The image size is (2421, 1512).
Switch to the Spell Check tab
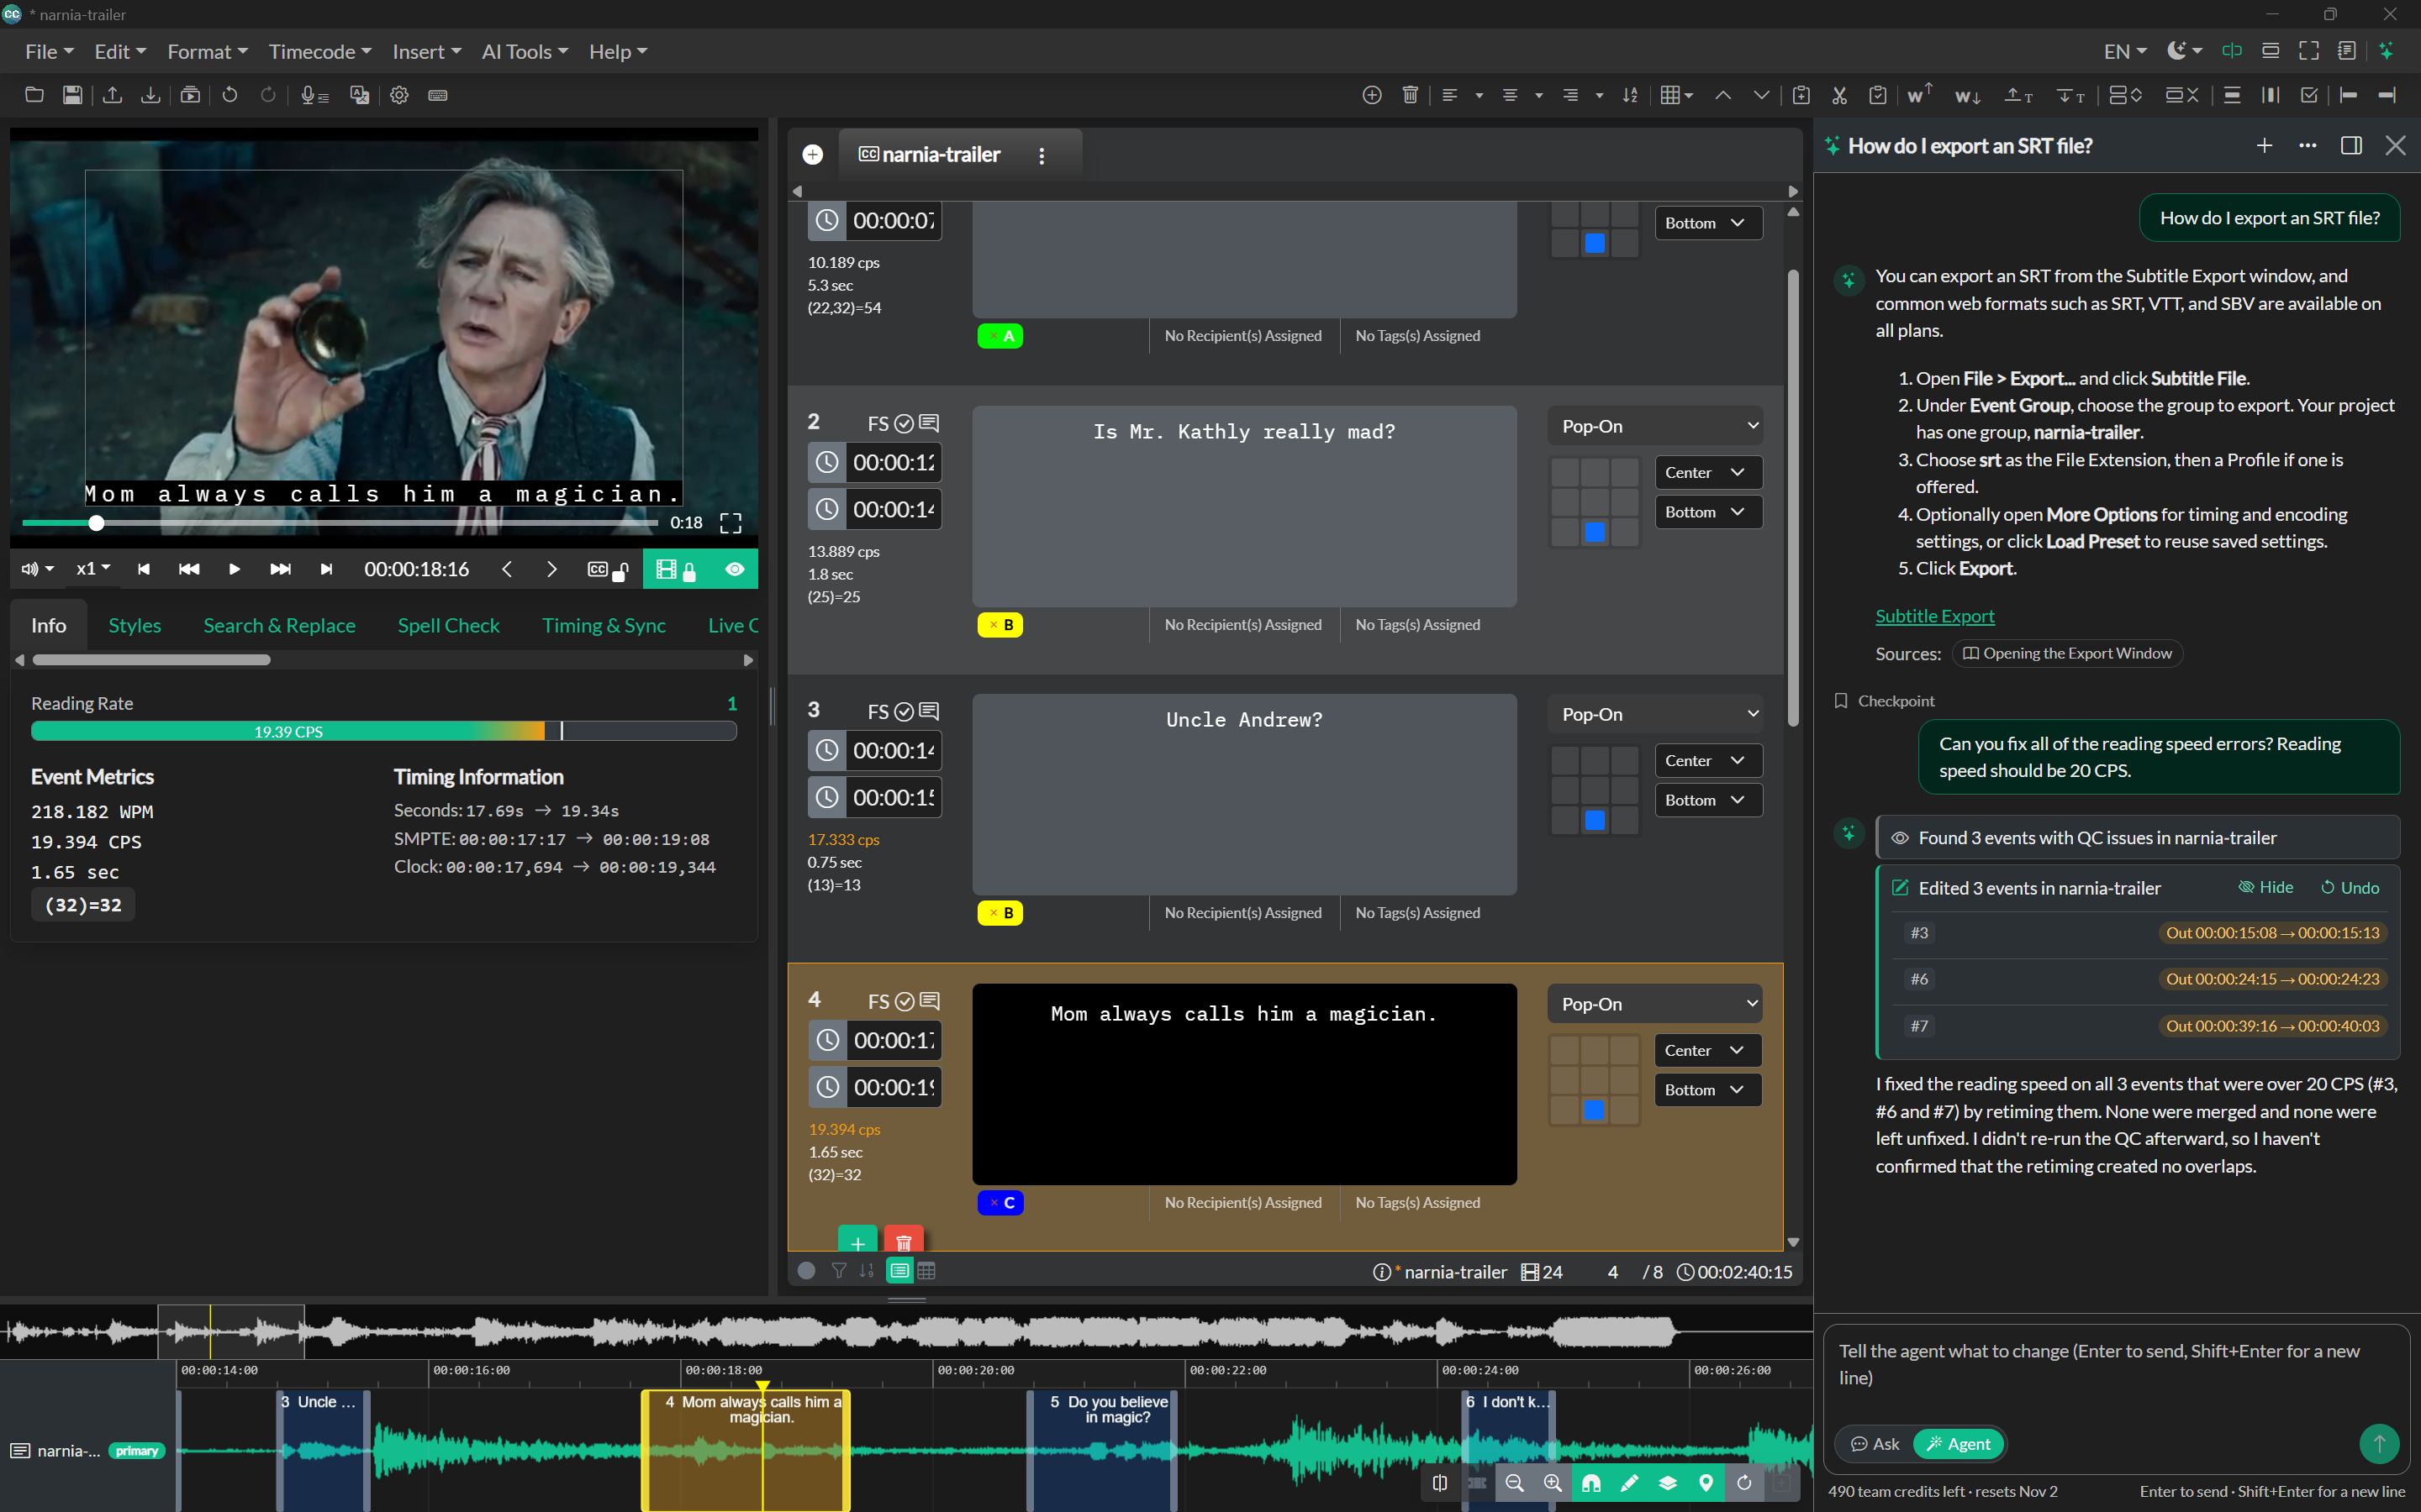click(448, 625)
